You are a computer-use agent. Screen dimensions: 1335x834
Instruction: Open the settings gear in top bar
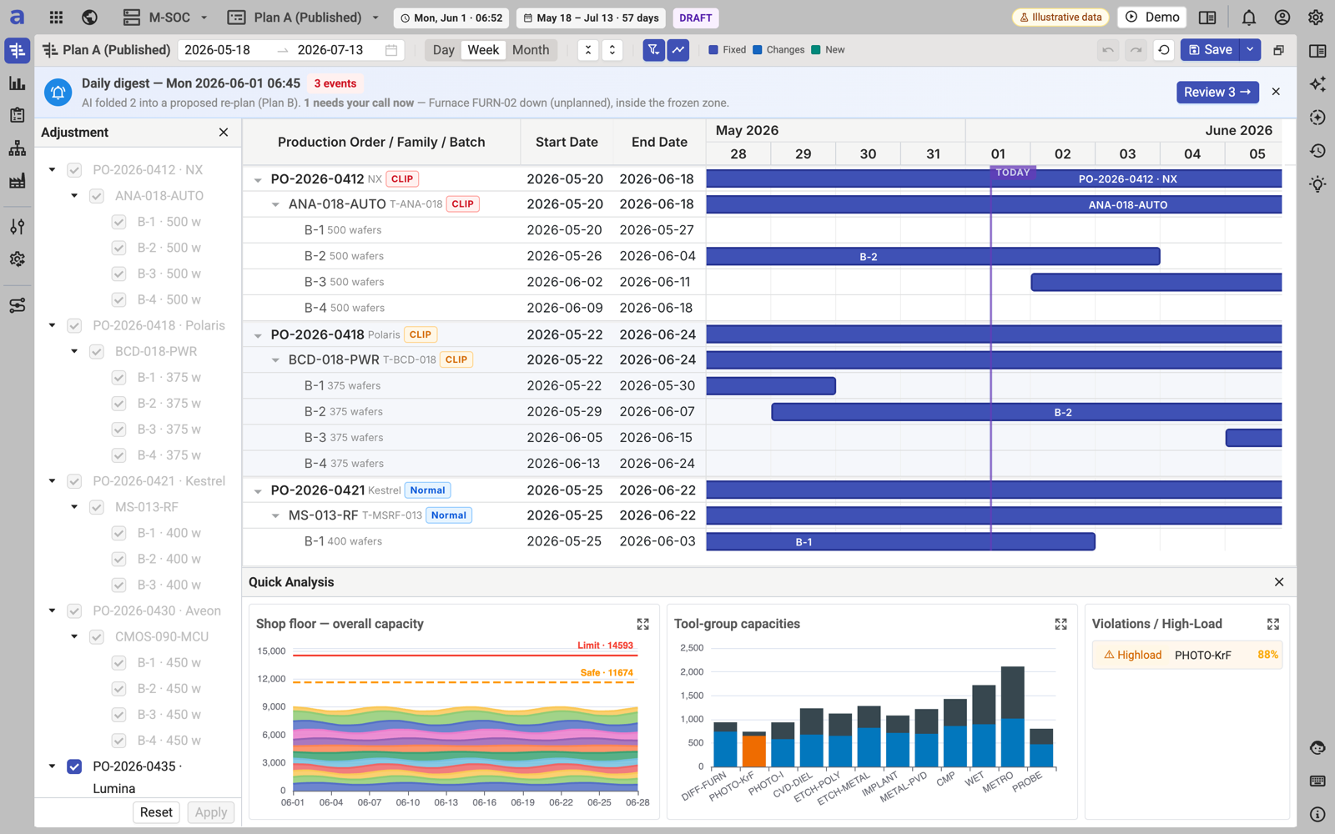(1316, 18)
